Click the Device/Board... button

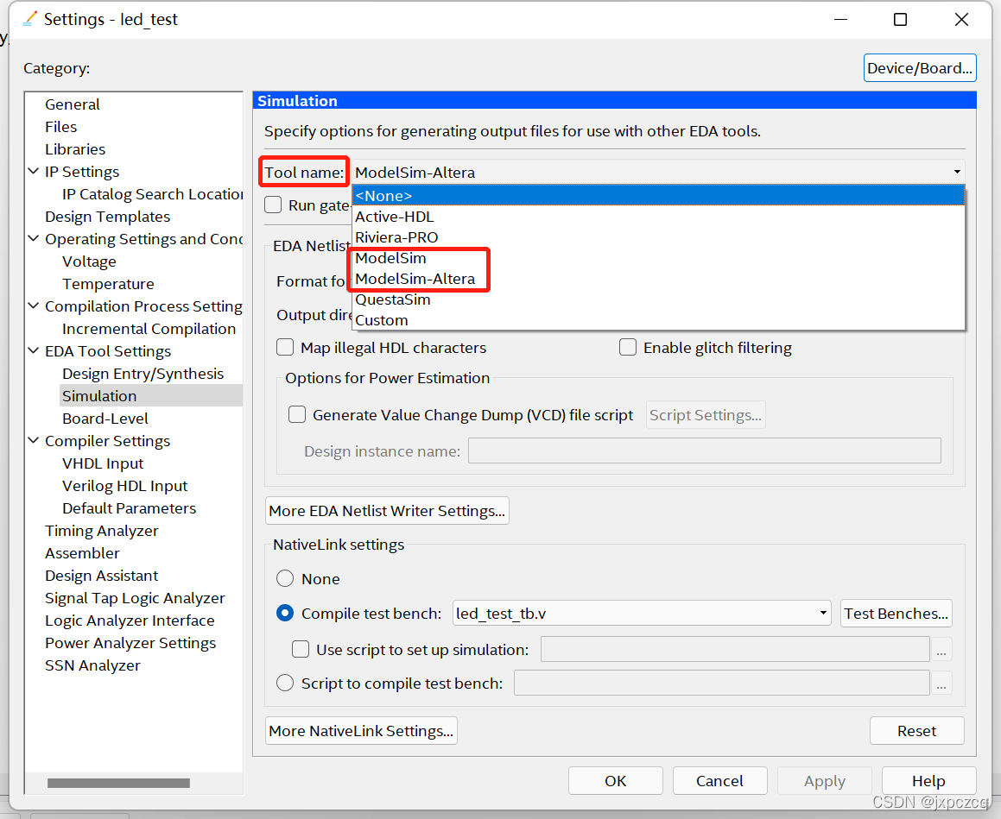pyautogui.click(x=920, y=67)
